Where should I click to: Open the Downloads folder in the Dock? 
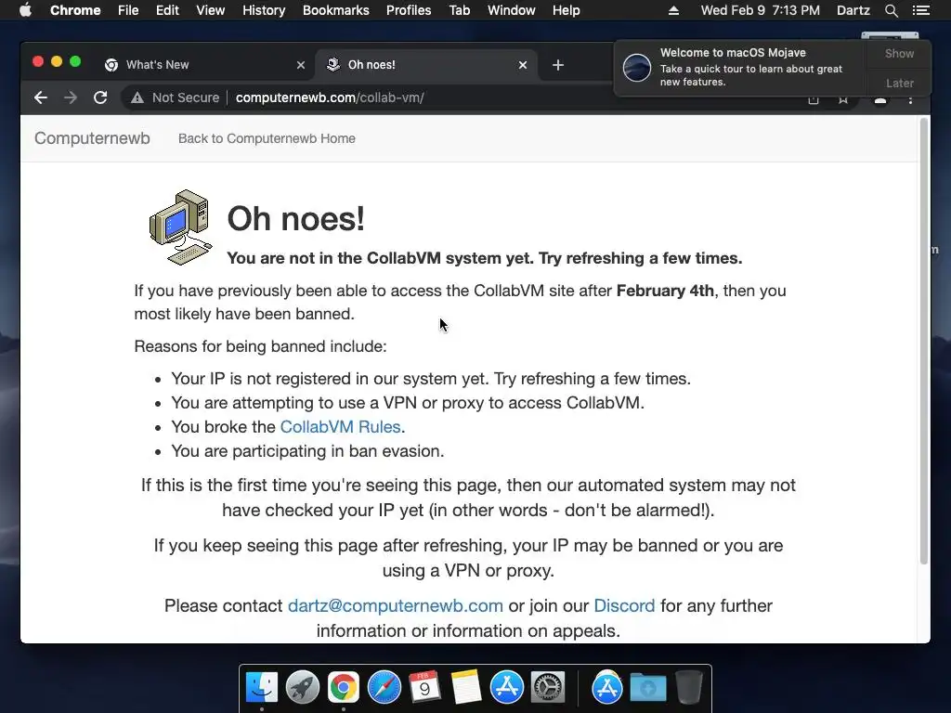click(x=647, y=687)
